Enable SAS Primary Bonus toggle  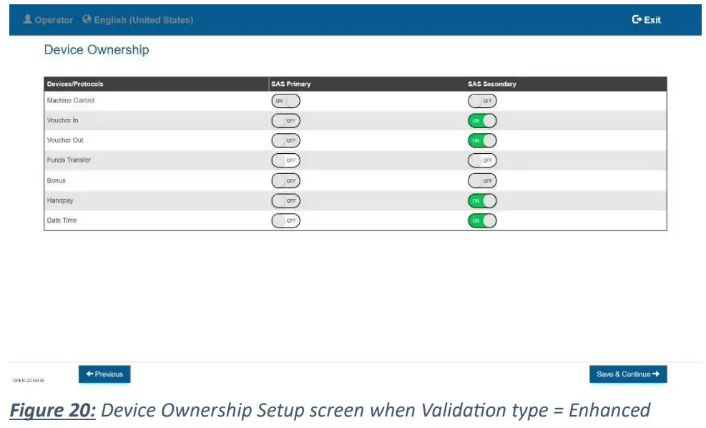point(285,181)
